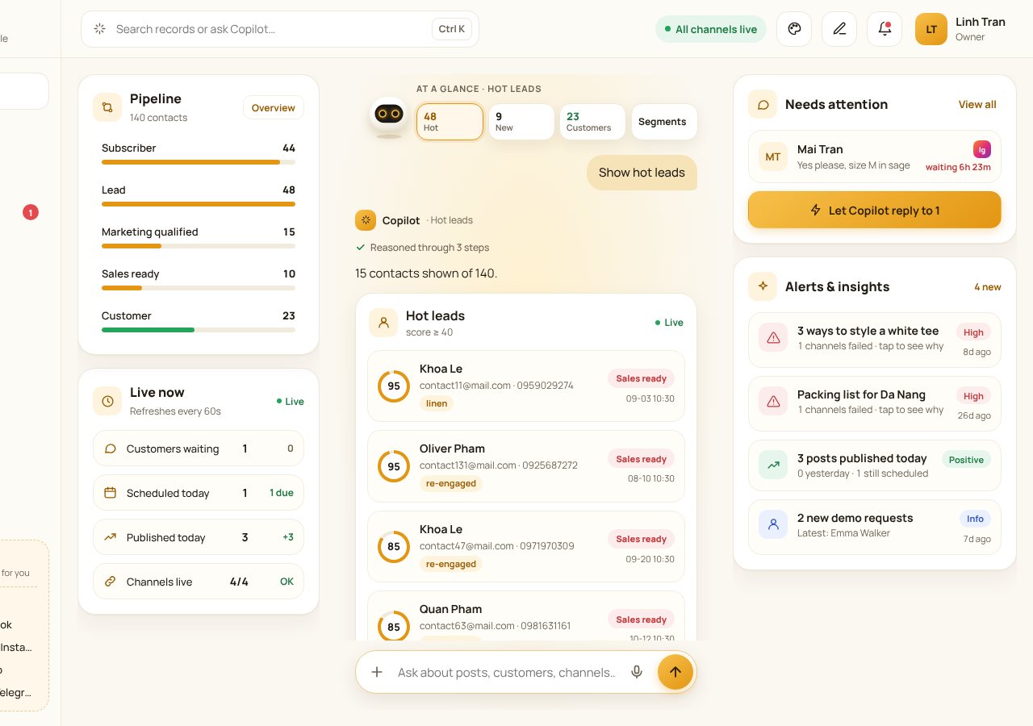Open the Scheduled today row
Viewport: 1033px width, 726px height.
click(199, 493)
